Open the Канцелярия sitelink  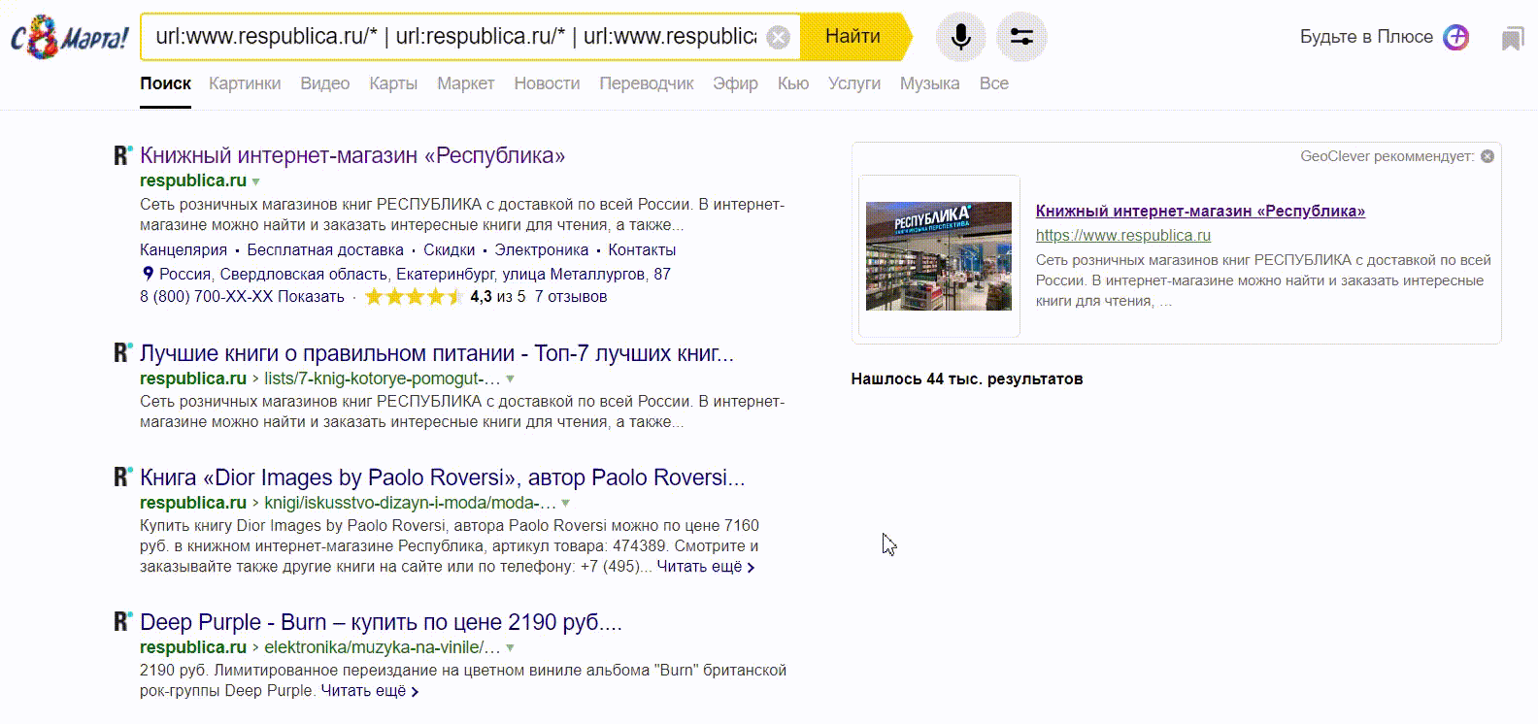click(184, 249)
